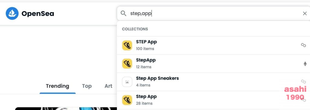Click the yellow sneaker icon for STEP App
The image size is (310, 110).
pos(127,45)
